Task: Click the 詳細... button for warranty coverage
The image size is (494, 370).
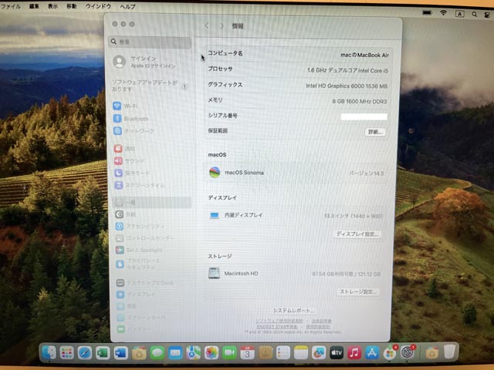Action: [375, 132]
